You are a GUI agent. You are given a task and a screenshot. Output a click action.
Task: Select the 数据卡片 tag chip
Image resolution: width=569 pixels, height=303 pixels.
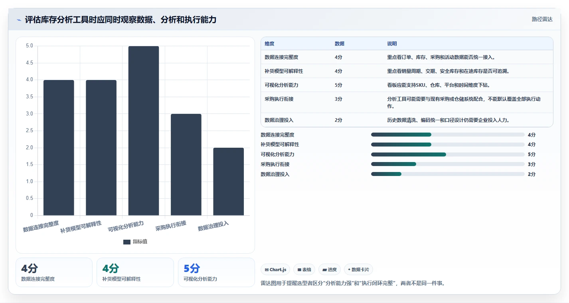pos(358,270)
